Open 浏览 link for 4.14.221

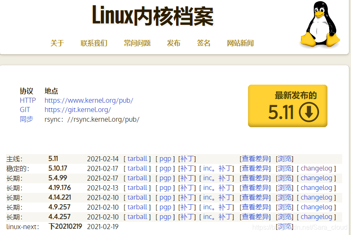pos(285,198)
